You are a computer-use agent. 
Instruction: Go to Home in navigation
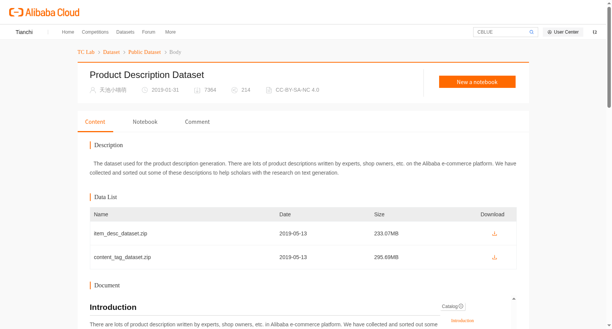tap(68, 32)
